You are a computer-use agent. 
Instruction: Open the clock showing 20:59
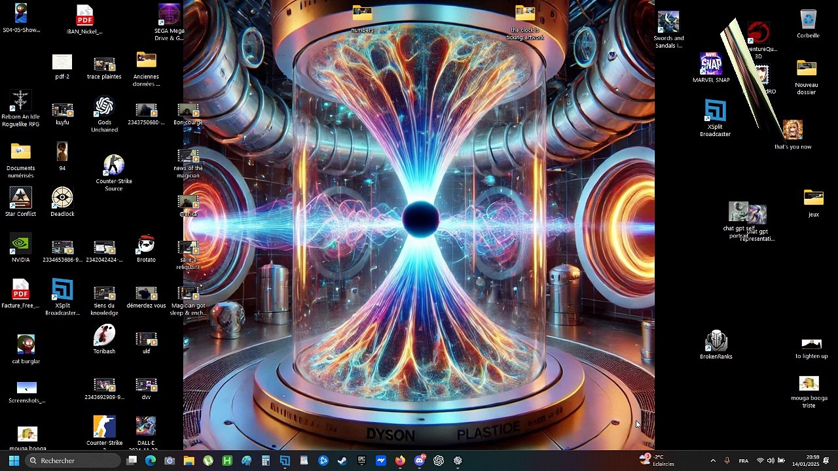coord(805,461)
